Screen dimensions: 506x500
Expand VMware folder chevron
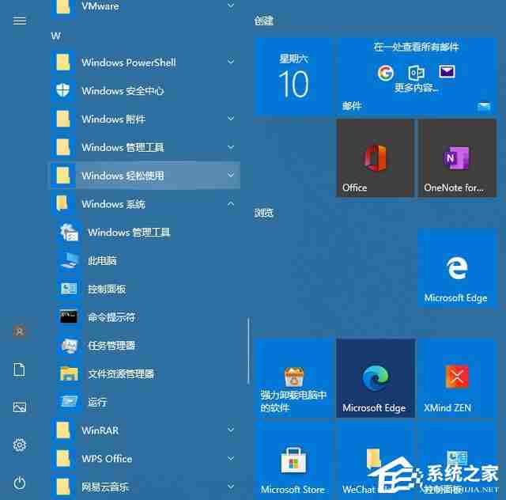(x=231, y=6)
